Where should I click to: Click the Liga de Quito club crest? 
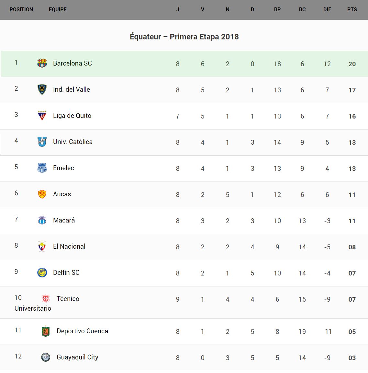click(x=42, y=115)
